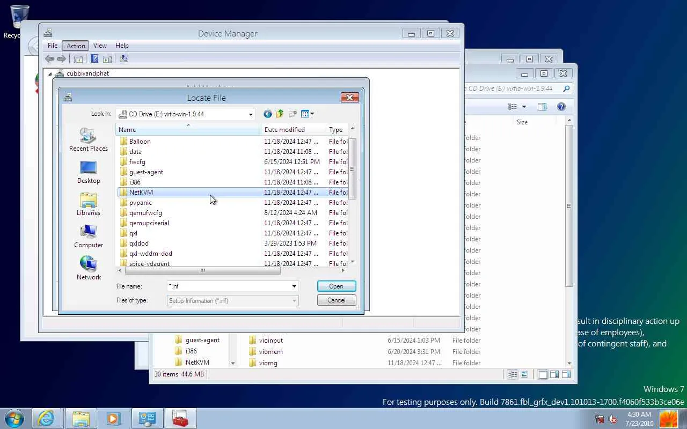
Task: Select the qemufwcfg folder
Action: point(145,213)
